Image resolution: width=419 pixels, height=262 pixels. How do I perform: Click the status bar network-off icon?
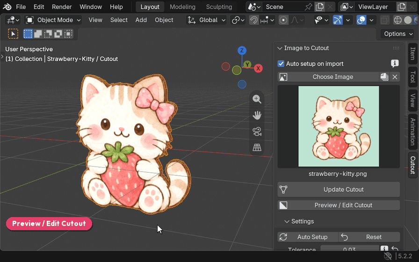click(388, 256)
